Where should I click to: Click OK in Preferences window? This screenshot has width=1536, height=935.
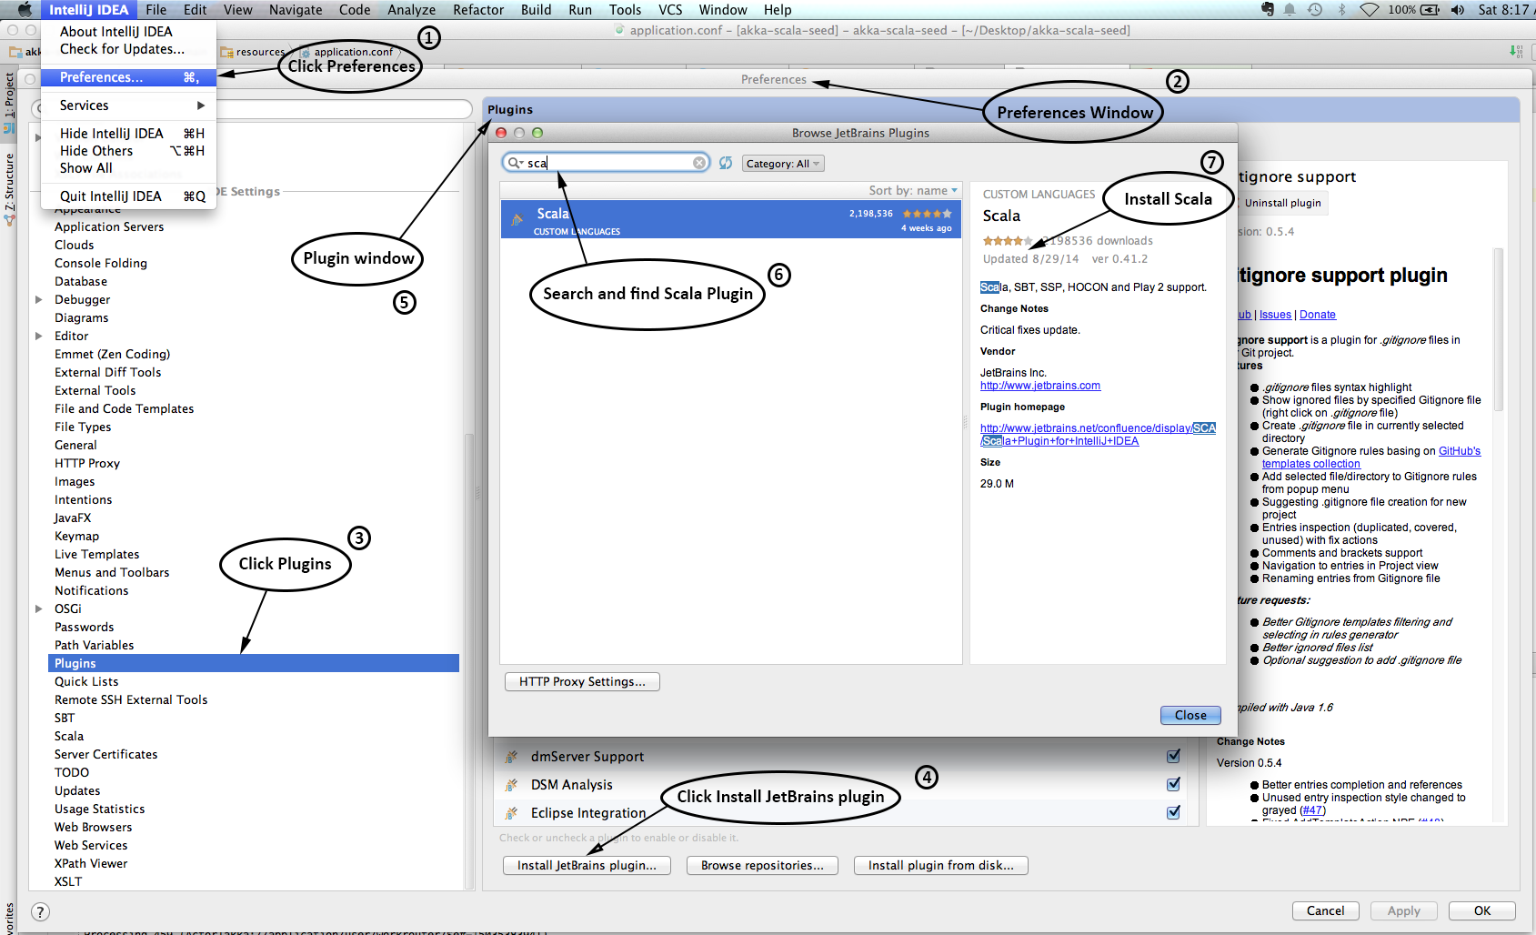pos(1482,910)
